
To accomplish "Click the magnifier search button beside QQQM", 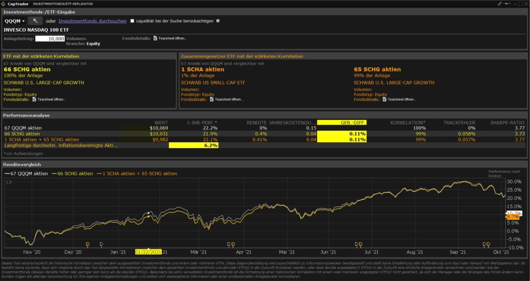I will tap(35, 21).
